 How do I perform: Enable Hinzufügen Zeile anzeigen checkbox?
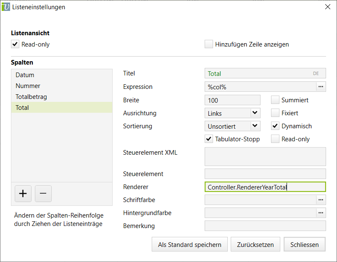pos(209,44)
